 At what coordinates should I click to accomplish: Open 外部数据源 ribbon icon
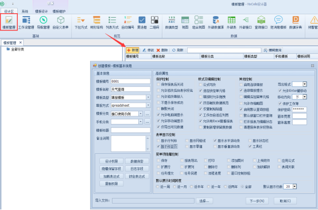tap(216, 22)
